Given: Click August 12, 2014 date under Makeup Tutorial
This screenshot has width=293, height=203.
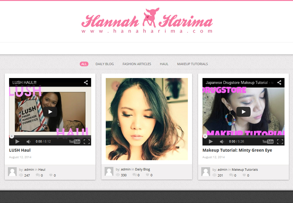Looking at the screenshot, I should click(x=214, y=157).
